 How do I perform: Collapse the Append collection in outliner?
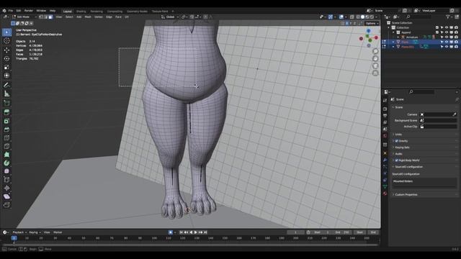[x=393, y=32]
